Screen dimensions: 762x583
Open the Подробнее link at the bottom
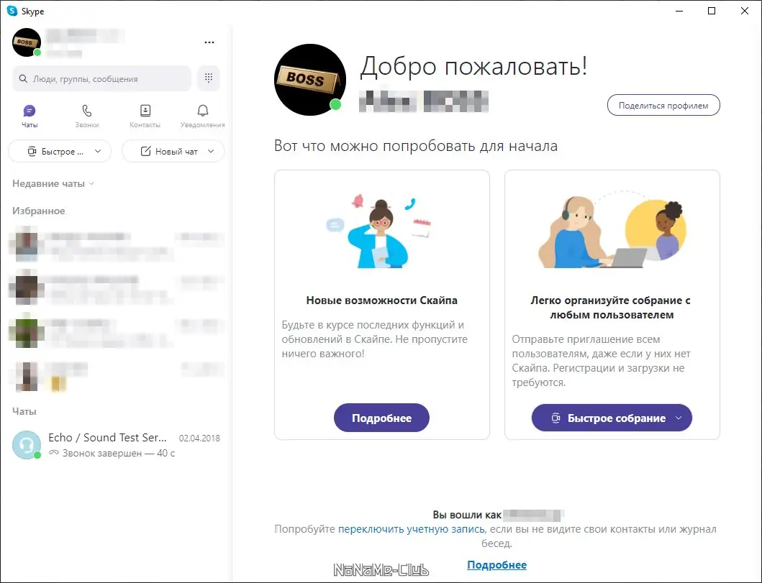[x=496, y=565]
